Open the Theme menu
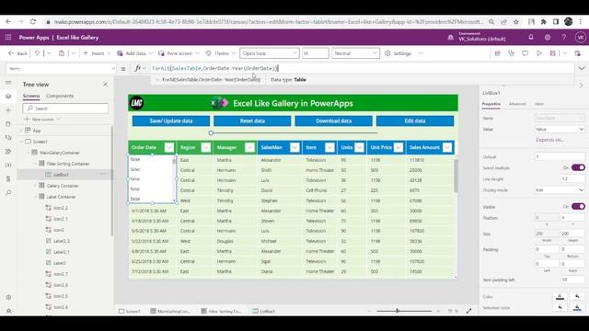 pyautogui.click(x=221, y=53)
